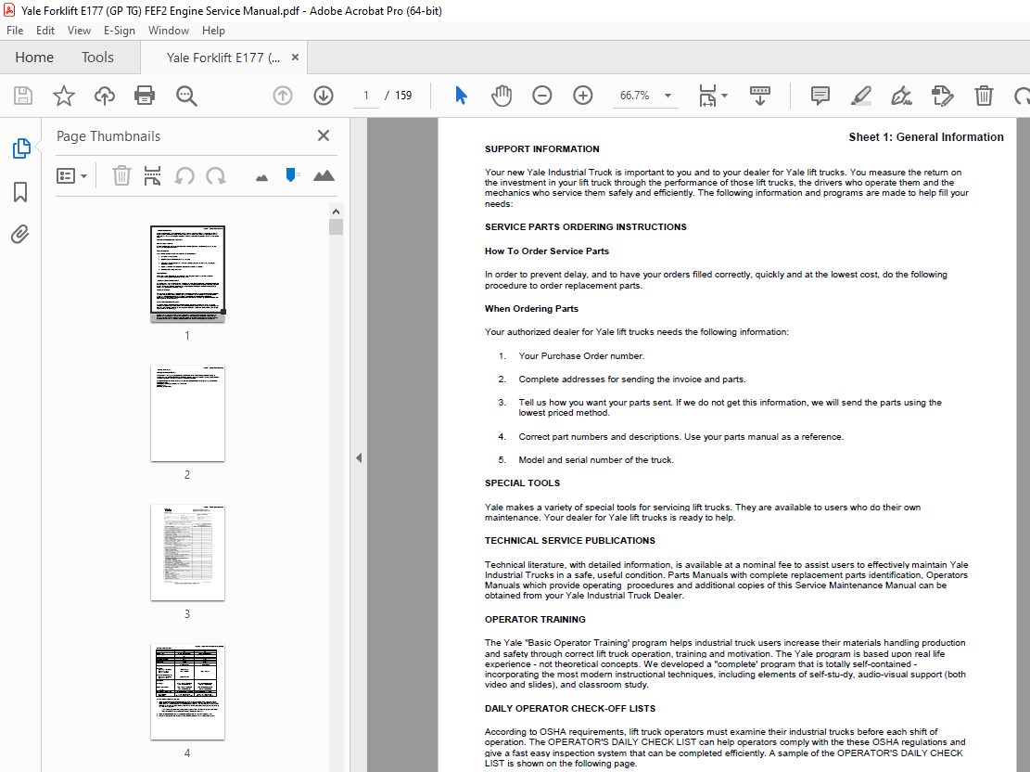
Task: Click the Delete pages trash icon in toolbar
Action: [x=984, y=96]
